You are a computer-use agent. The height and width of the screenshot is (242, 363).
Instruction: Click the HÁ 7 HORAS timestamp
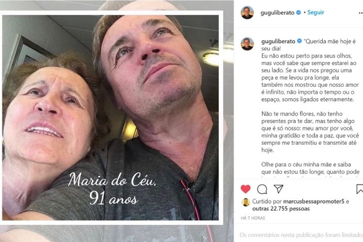click(253, 218)
